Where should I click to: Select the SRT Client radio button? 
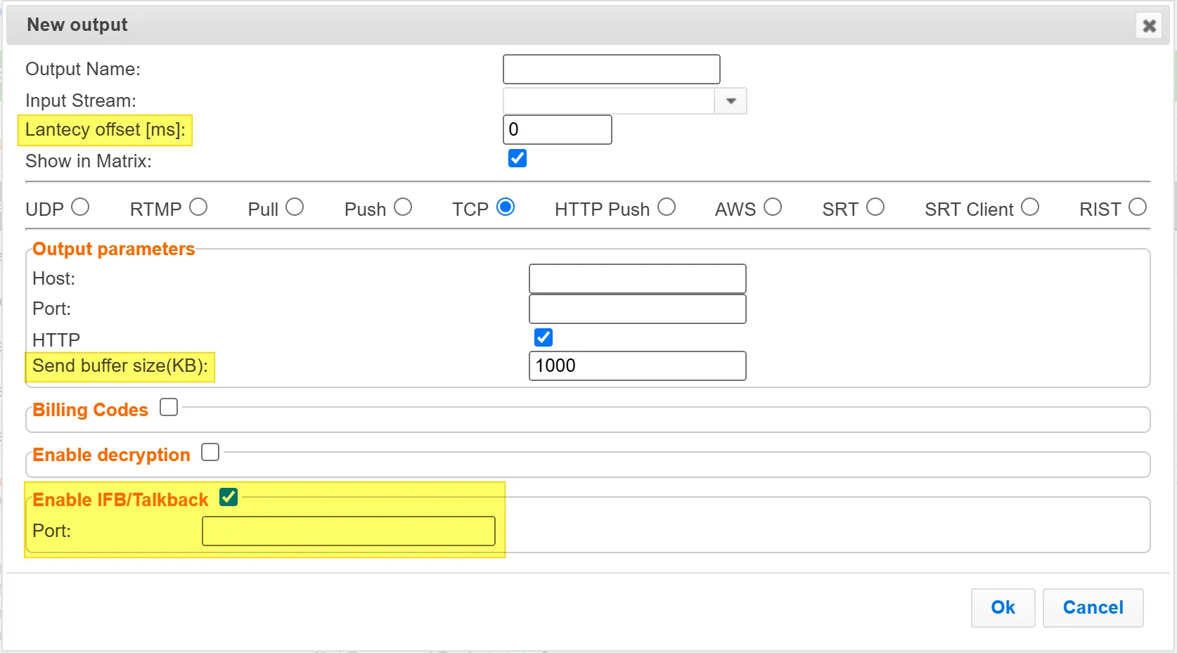[x=1030, y=207]
